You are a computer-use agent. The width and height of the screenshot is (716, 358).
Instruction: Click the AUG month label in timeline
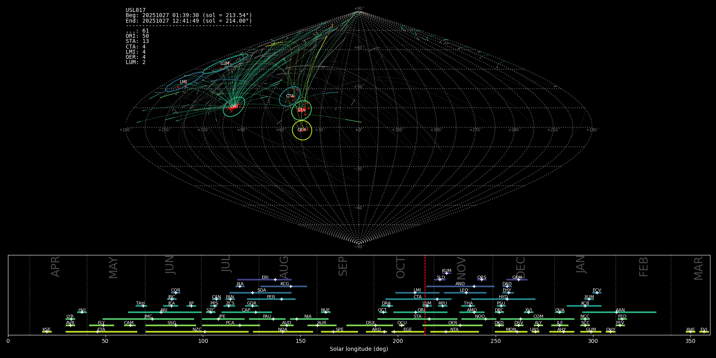284,267
